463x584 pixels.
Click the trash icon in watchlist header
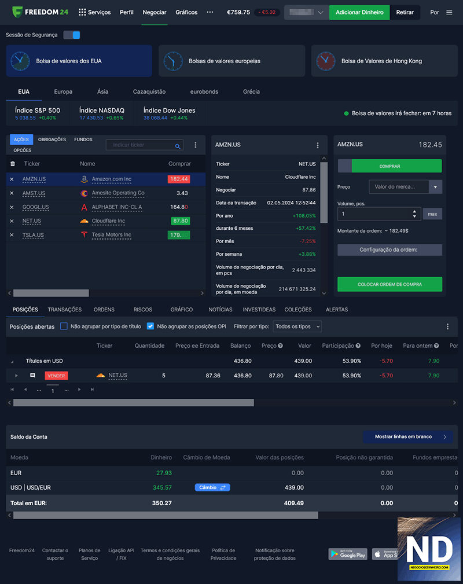tap(13, 163)
